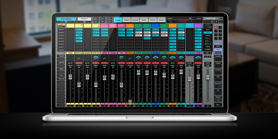The width and height of the screenshot is (278, 139).
Task: Open empty insert 5 dropdown on E SV
Action: [x=181, y=41]
